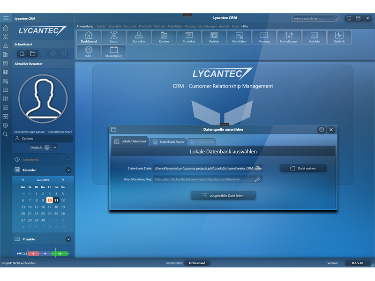
Task: Open the Berichte ribbon button
Action: [x=314, y=37]
